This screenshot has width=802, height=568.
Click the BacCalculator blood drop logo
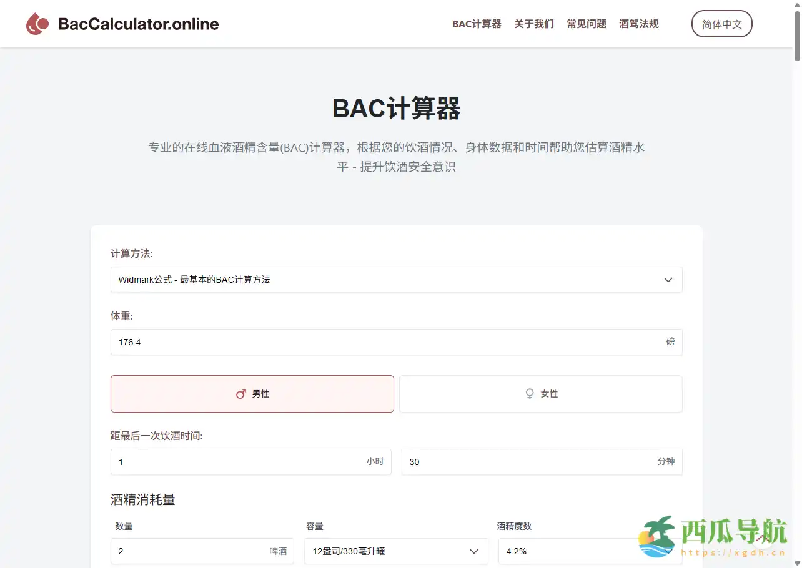[x=37, y=24]
